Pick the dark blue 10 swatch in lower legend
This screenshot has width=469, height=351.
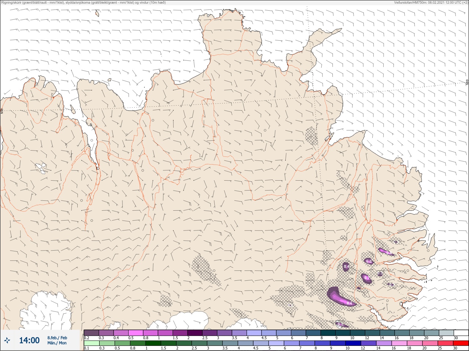point(353,343)
